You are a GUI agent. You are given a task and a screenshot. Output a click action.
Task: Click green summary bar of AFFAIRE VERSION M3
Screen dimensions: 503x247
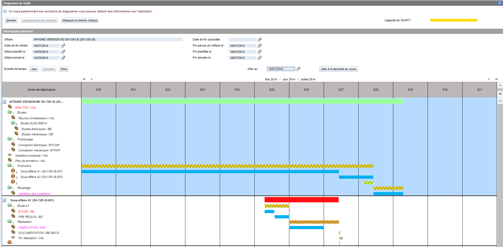[x=242, y=101]
